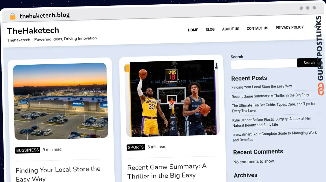Image resolution: width=326 pixels, height=182 pixels.
Task: Click the search magnifier icon beside Privacy Policy
Action: tap(316, 27)
